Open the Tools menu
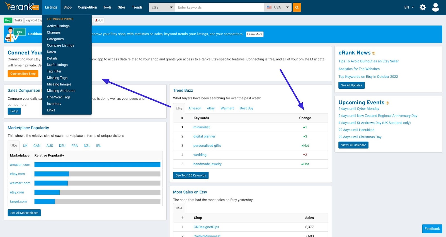This screenshot has height=237, width=446. tap(107, 7)
